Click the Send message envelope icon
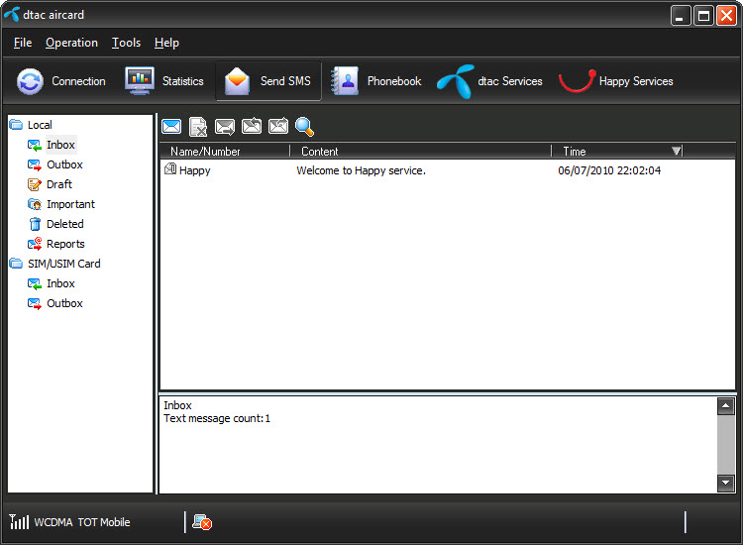Screen dimensions: 743x545 (x=225, y=127)
